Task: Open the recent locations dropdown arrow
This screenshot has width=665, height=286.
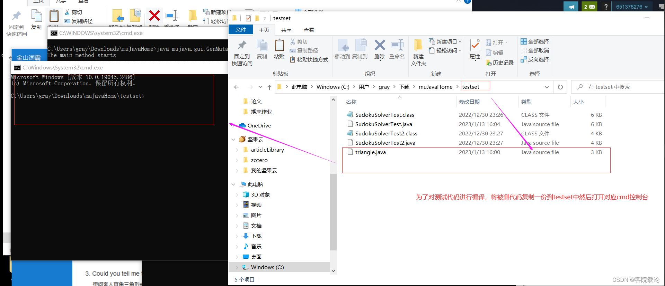Action: [260, 87]
